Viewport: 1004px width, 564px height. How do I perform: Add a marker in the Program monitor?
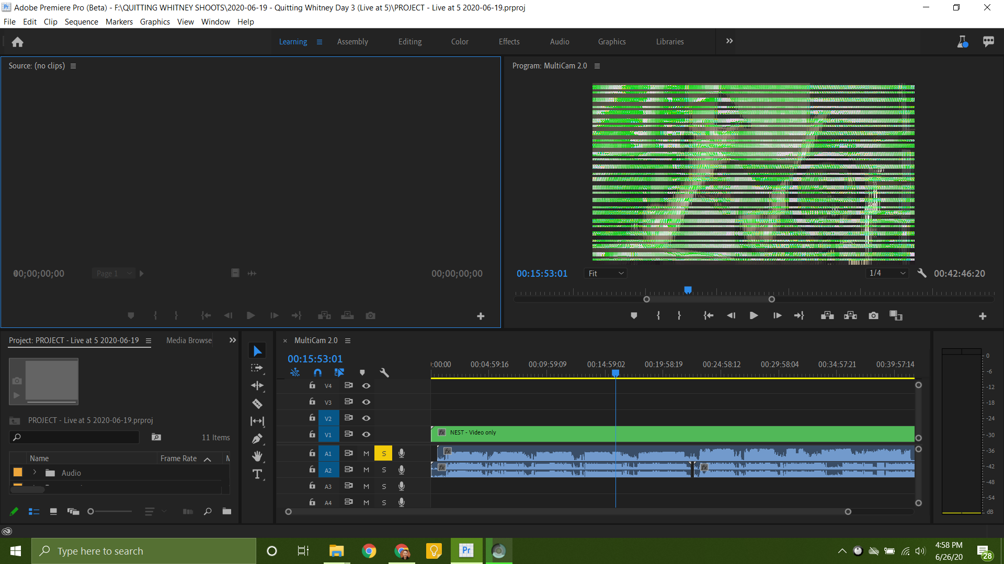pos(634,315)
